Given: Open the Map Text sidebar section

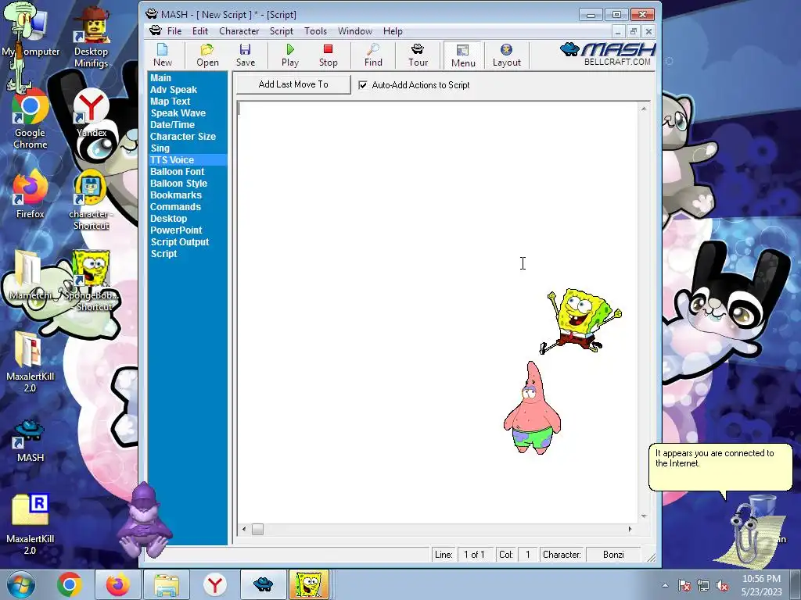Looking at the screenshot, I should [x=170, y=101].
